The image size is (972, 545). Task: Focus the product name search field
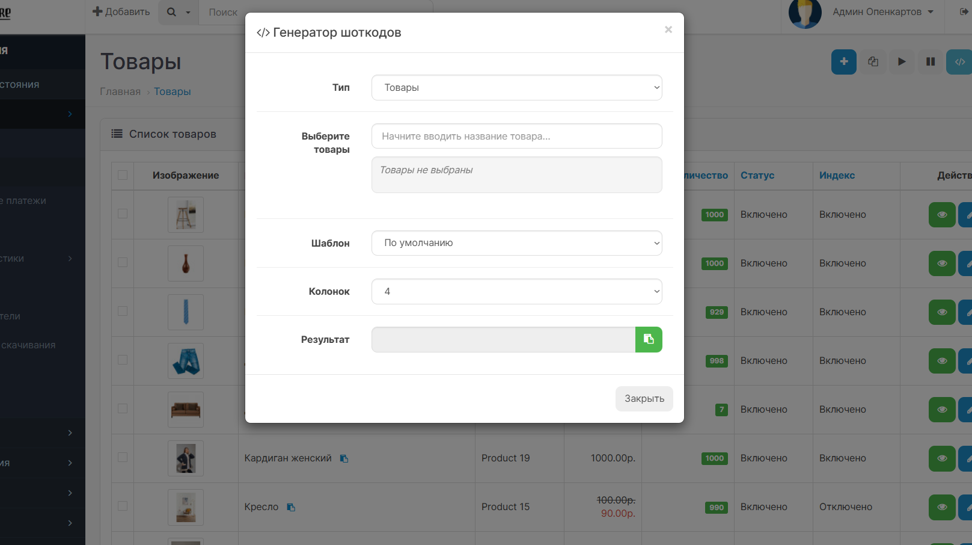pos(516,136)
